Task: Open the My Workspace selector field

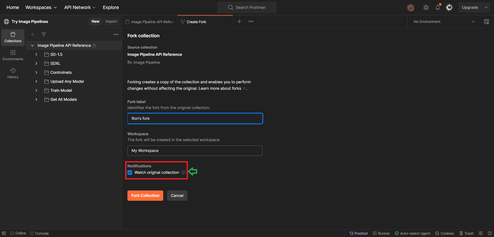Action: (x=195, y=151)
